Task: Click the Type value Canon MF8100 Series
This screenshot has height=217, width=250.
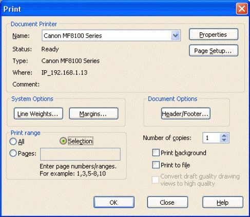Action: click(x=70, y=61)
